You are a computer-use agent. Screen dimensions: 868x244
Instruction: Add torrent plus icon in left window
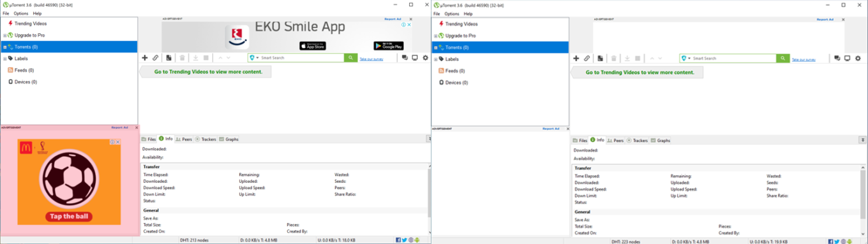145,58
